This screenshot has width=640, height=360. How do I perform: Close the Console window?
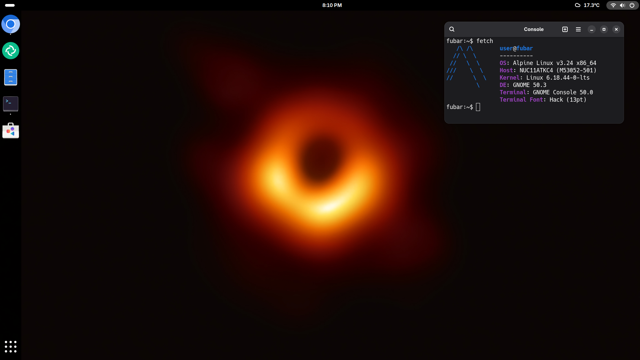pos(616,29)
